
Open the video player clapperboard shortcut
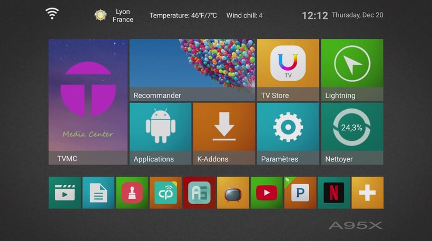(x=65, y=192)
